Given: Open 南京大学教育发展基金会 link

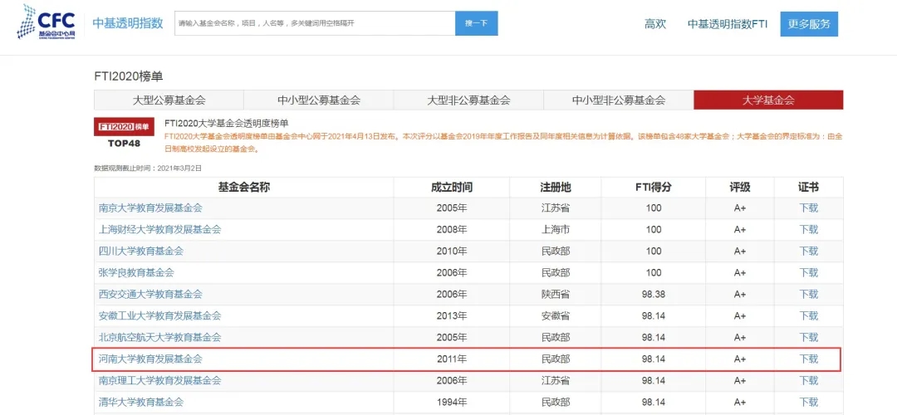Looking at the screenshot, I should click(150, 208).
